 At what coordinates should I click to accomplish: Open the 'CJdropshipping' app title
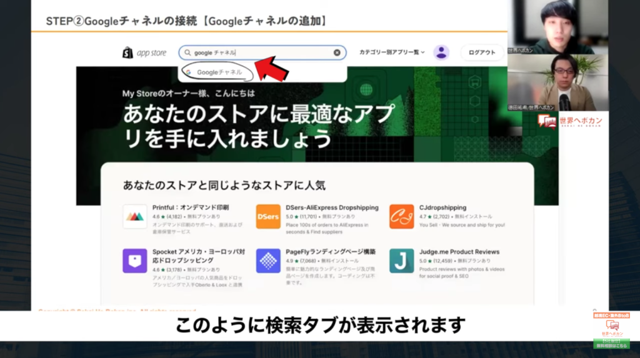click(442, 207)
